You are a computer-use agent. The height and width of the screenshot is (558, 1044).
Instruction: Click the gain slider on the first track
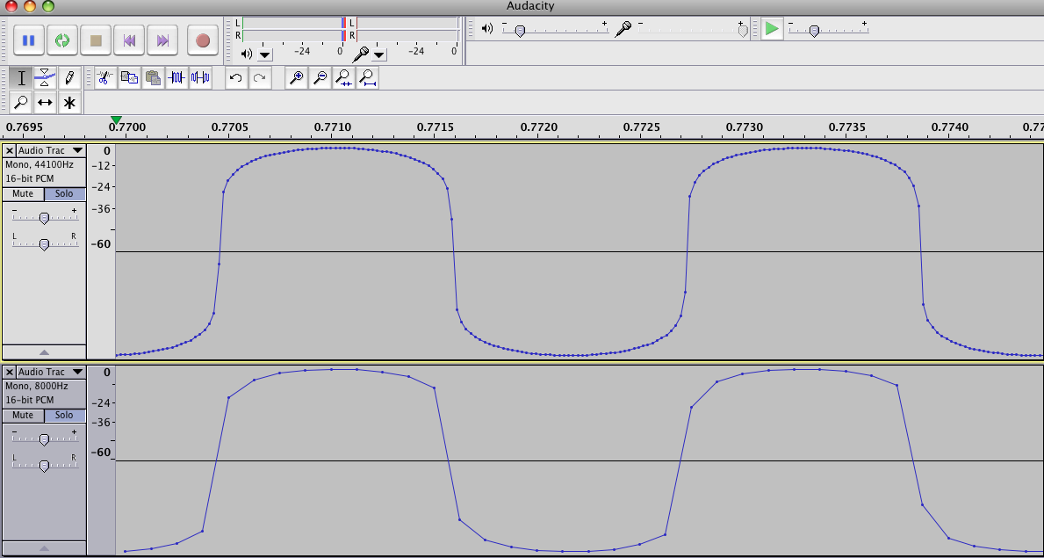44,218
